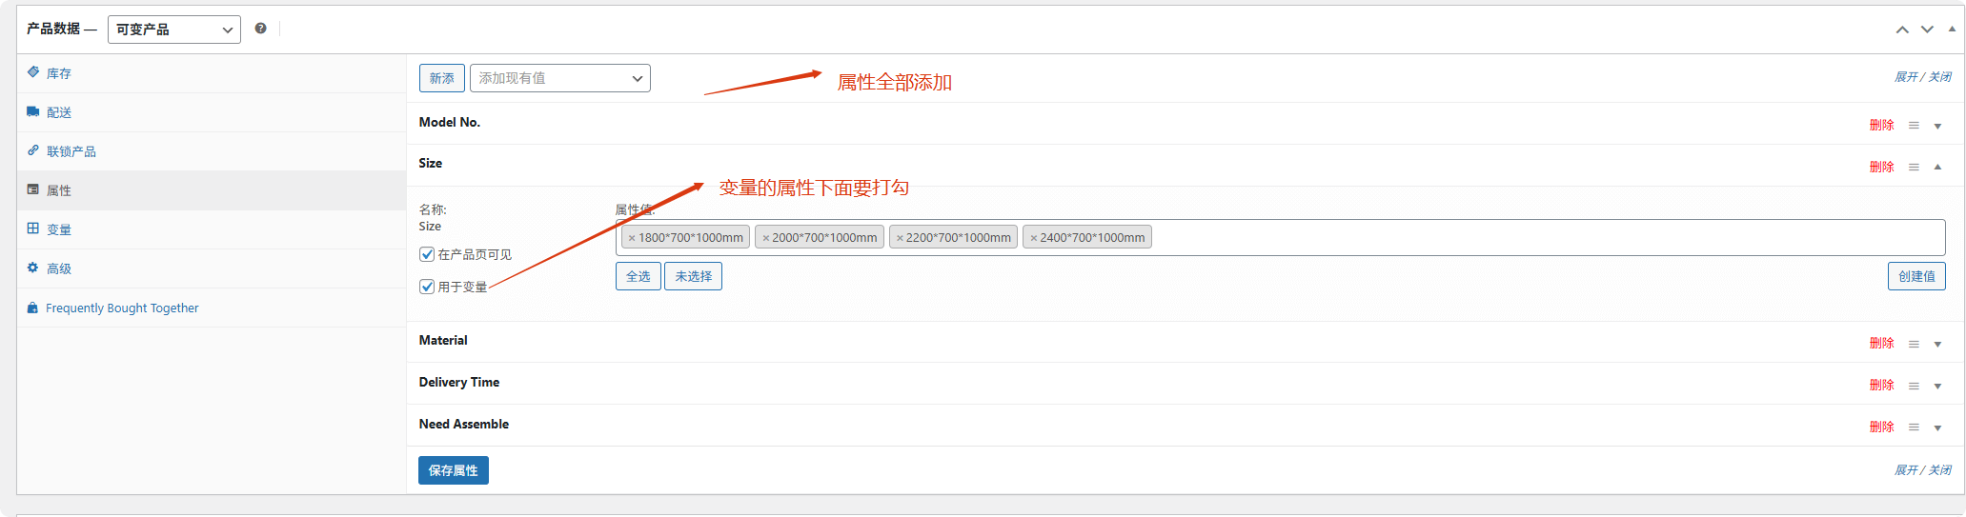This screenshot has width=1966, height=517.
Task: Click inside the Size values input field
Action: click(x=1525, y=237)
